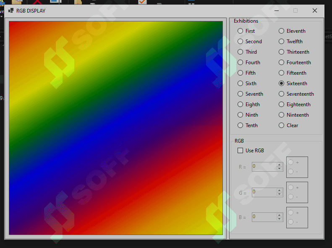Choose the Sixth exhibition option
332x248 pixels.
click(x=240, y=84)
